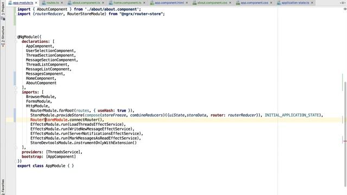Screen dimensions: 347x195
Task: Close the app.component.html tab
Action: (x=187, y=3)
